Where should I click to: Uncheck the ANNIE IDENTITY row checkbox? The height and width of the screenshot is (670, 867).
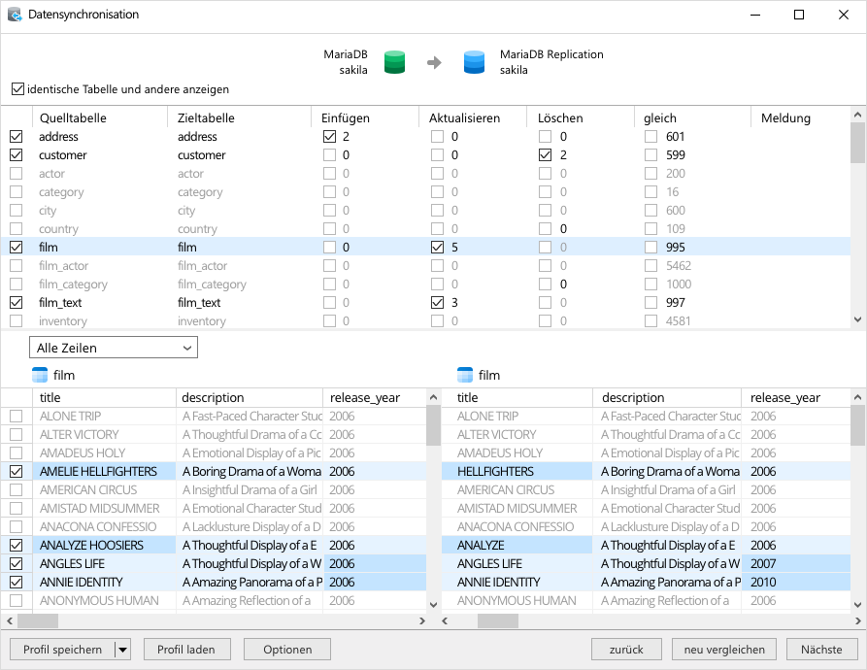pyautogui.click(x=17, y=582)
